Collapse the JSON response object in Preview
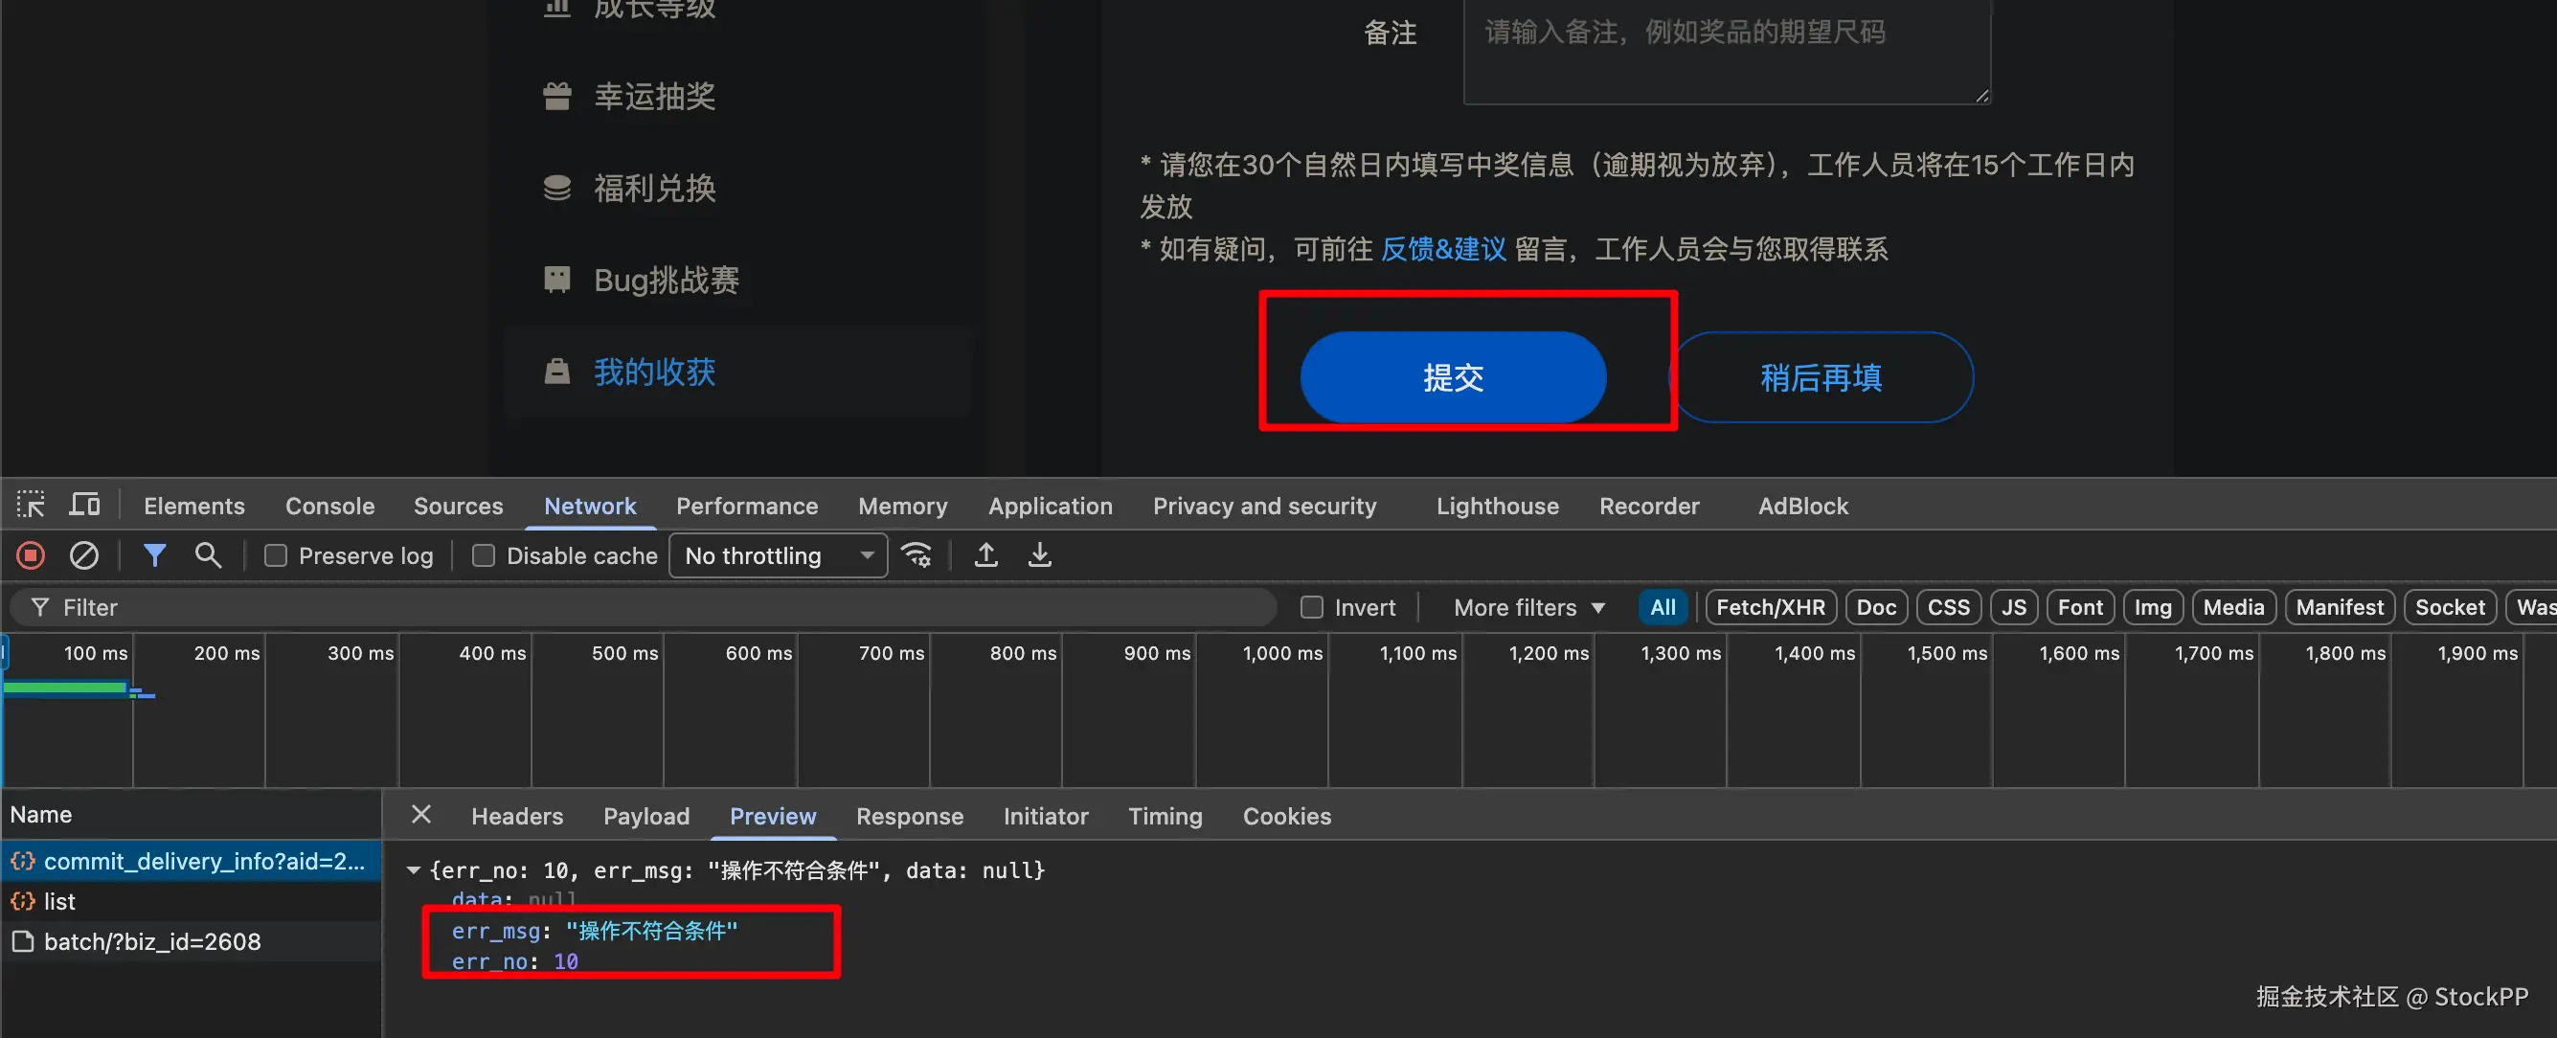Screen dimensions: 2557x1038 pyautogui.click(x=414, y=870)
